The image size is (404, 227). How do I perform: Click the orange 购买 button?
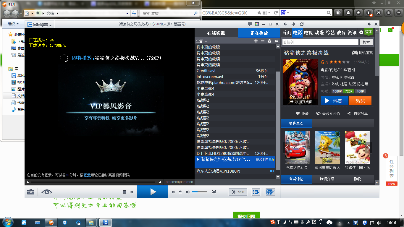pyautogui.click(x=360, y=101)
